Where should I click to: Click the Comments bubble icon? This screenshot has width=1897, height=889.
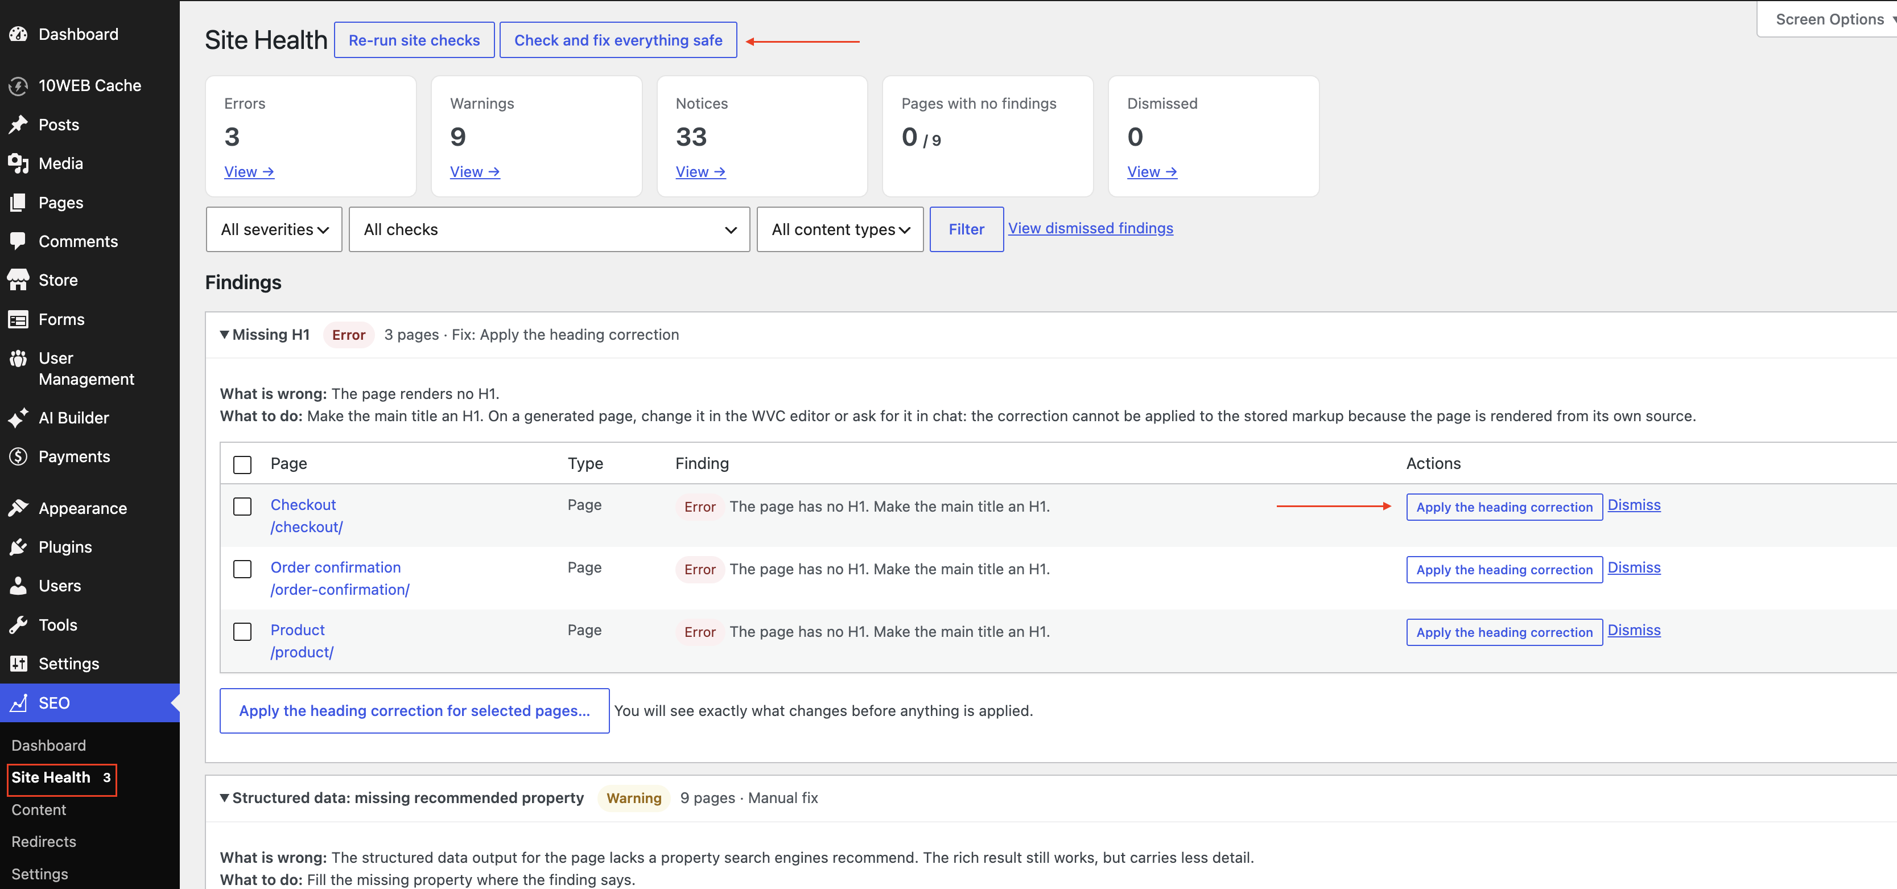pos(18,241)
